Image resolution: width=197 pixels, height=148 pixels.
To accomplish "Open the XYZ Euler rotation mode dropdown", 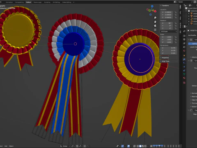I will pos(169,32).
